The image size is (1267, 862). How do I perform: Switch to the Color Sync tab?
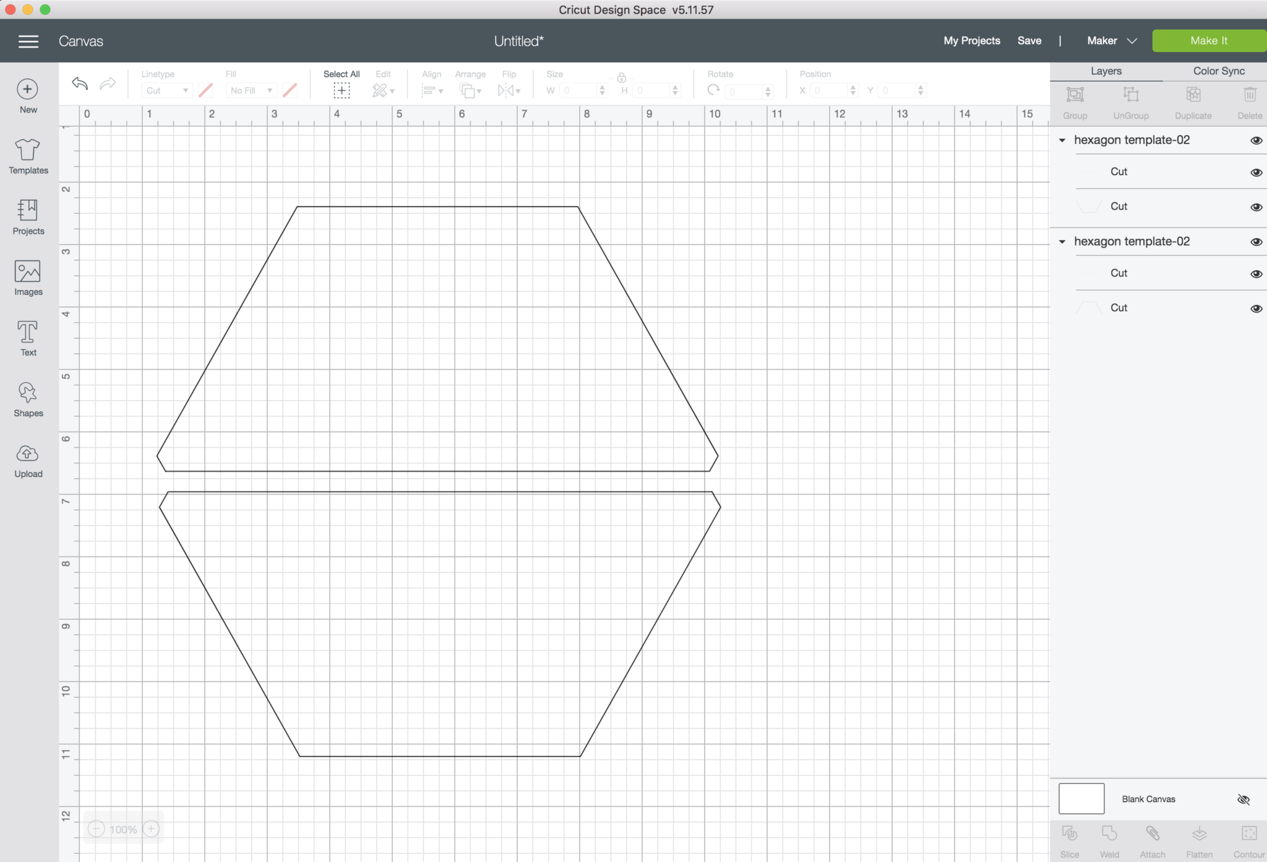click(x=1218, y=71)
